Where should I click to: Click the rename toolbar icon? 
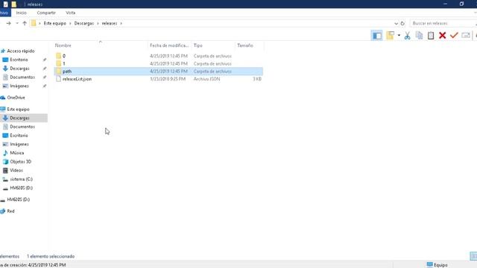466,36
